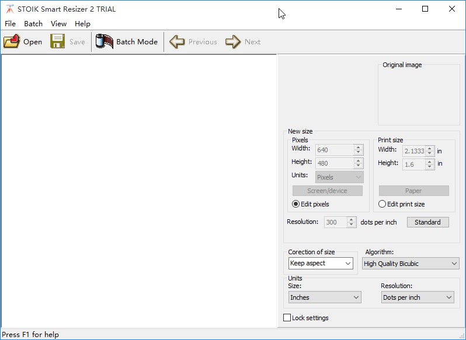Decrease pixel Width with down spinner arrow
The width and height of the screenshot is (466, 340).
point(359,152)
